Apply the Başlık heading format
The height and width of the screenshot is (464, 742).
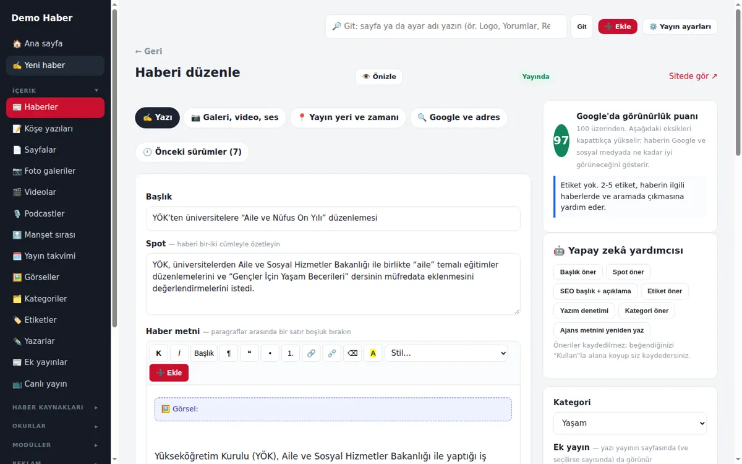tap(204, 353)
